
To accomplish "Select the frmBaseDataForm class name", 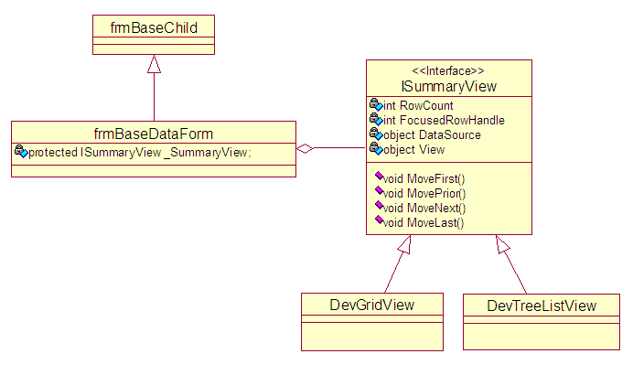I will point(154,134).
